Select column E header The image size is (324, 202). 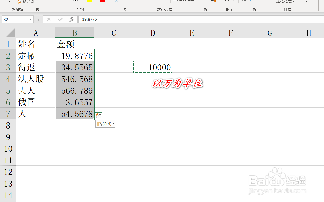pyautogui.click(x=192, y=33)
